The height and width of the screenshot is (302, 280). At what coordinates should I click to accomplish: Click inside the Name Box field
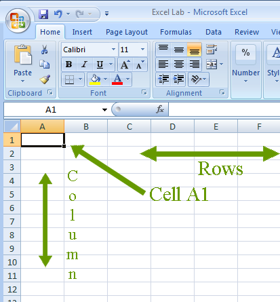(x=51, y=110)
